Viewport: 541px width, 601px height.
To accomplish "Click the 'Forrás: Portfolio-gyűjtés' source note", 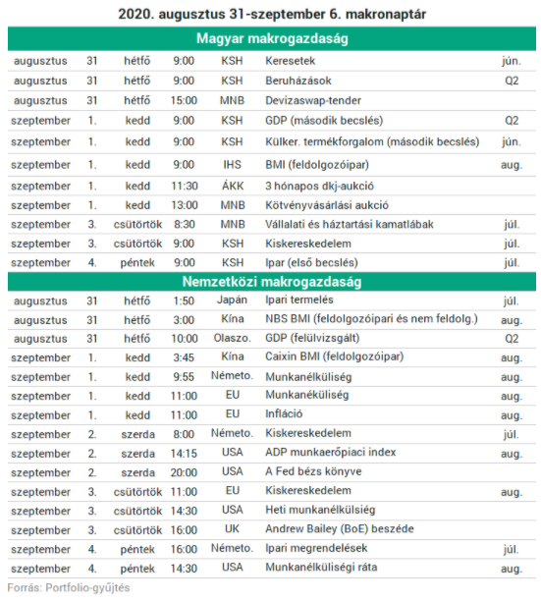I will 69,588.
